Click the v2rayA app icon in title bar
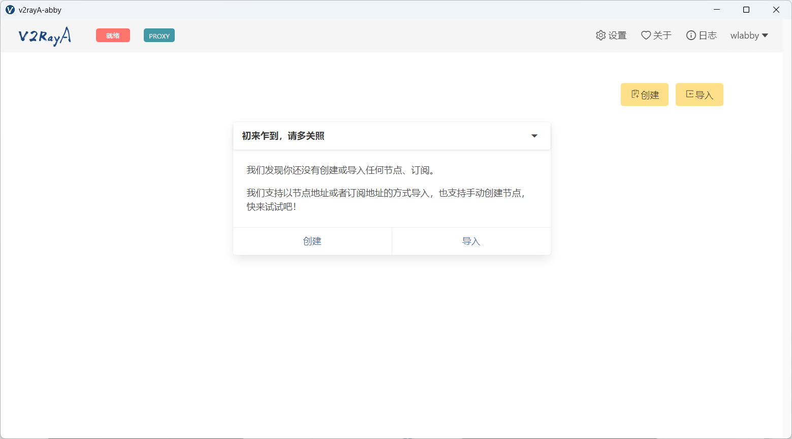792x439 pixels. click(10, 10)
